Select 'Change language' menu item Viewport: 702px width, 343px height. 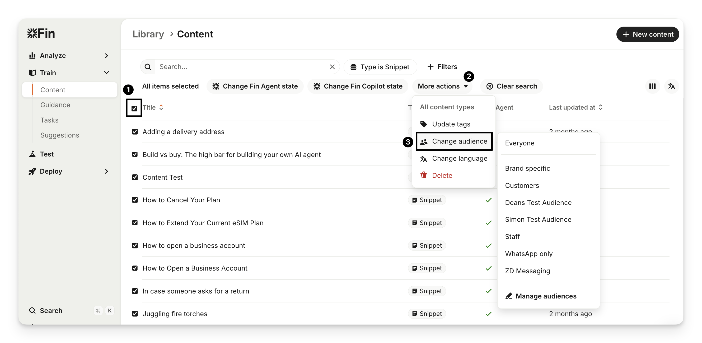coord(459,158)
